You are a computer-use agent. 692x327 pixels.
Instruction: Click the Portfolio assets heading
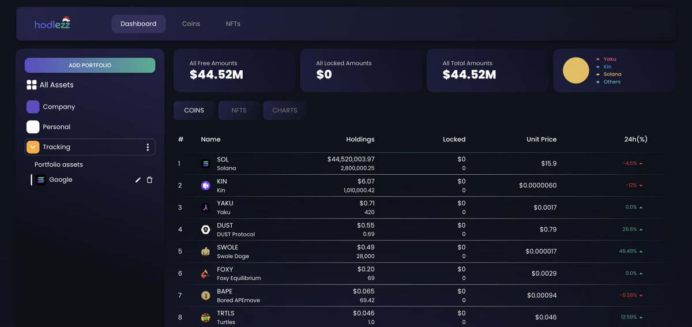[59, 164]
